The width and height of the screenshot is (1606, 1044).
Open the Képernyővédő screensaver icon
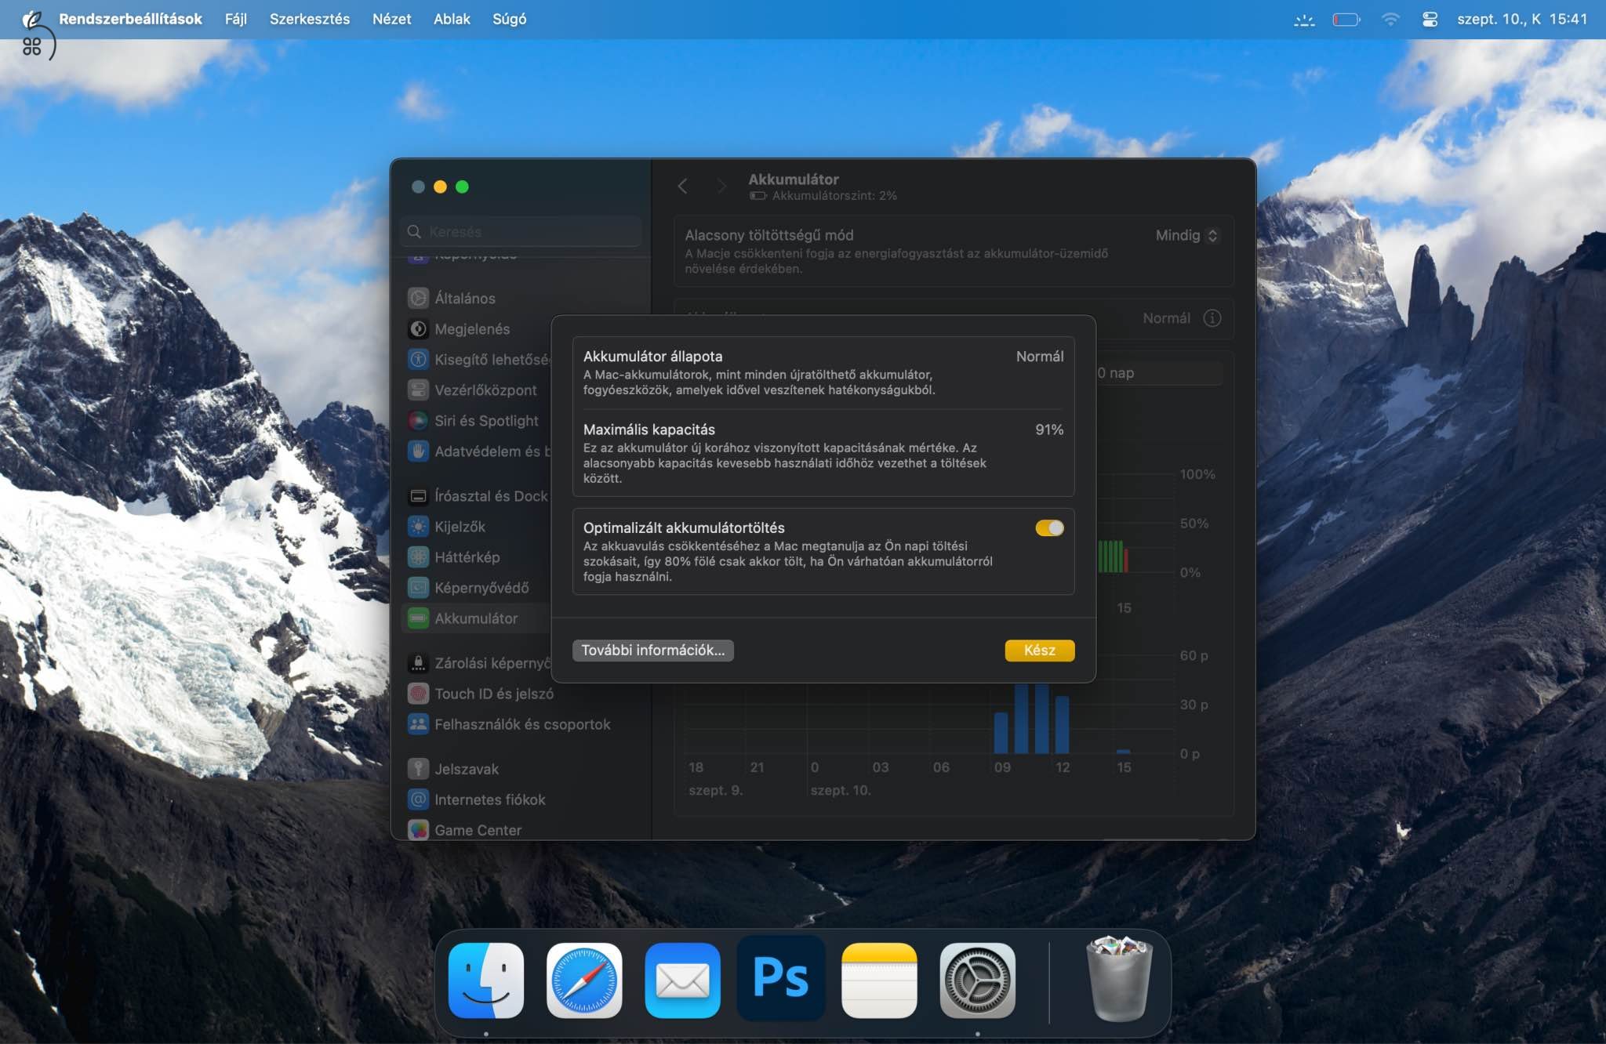tap(418, 587)
